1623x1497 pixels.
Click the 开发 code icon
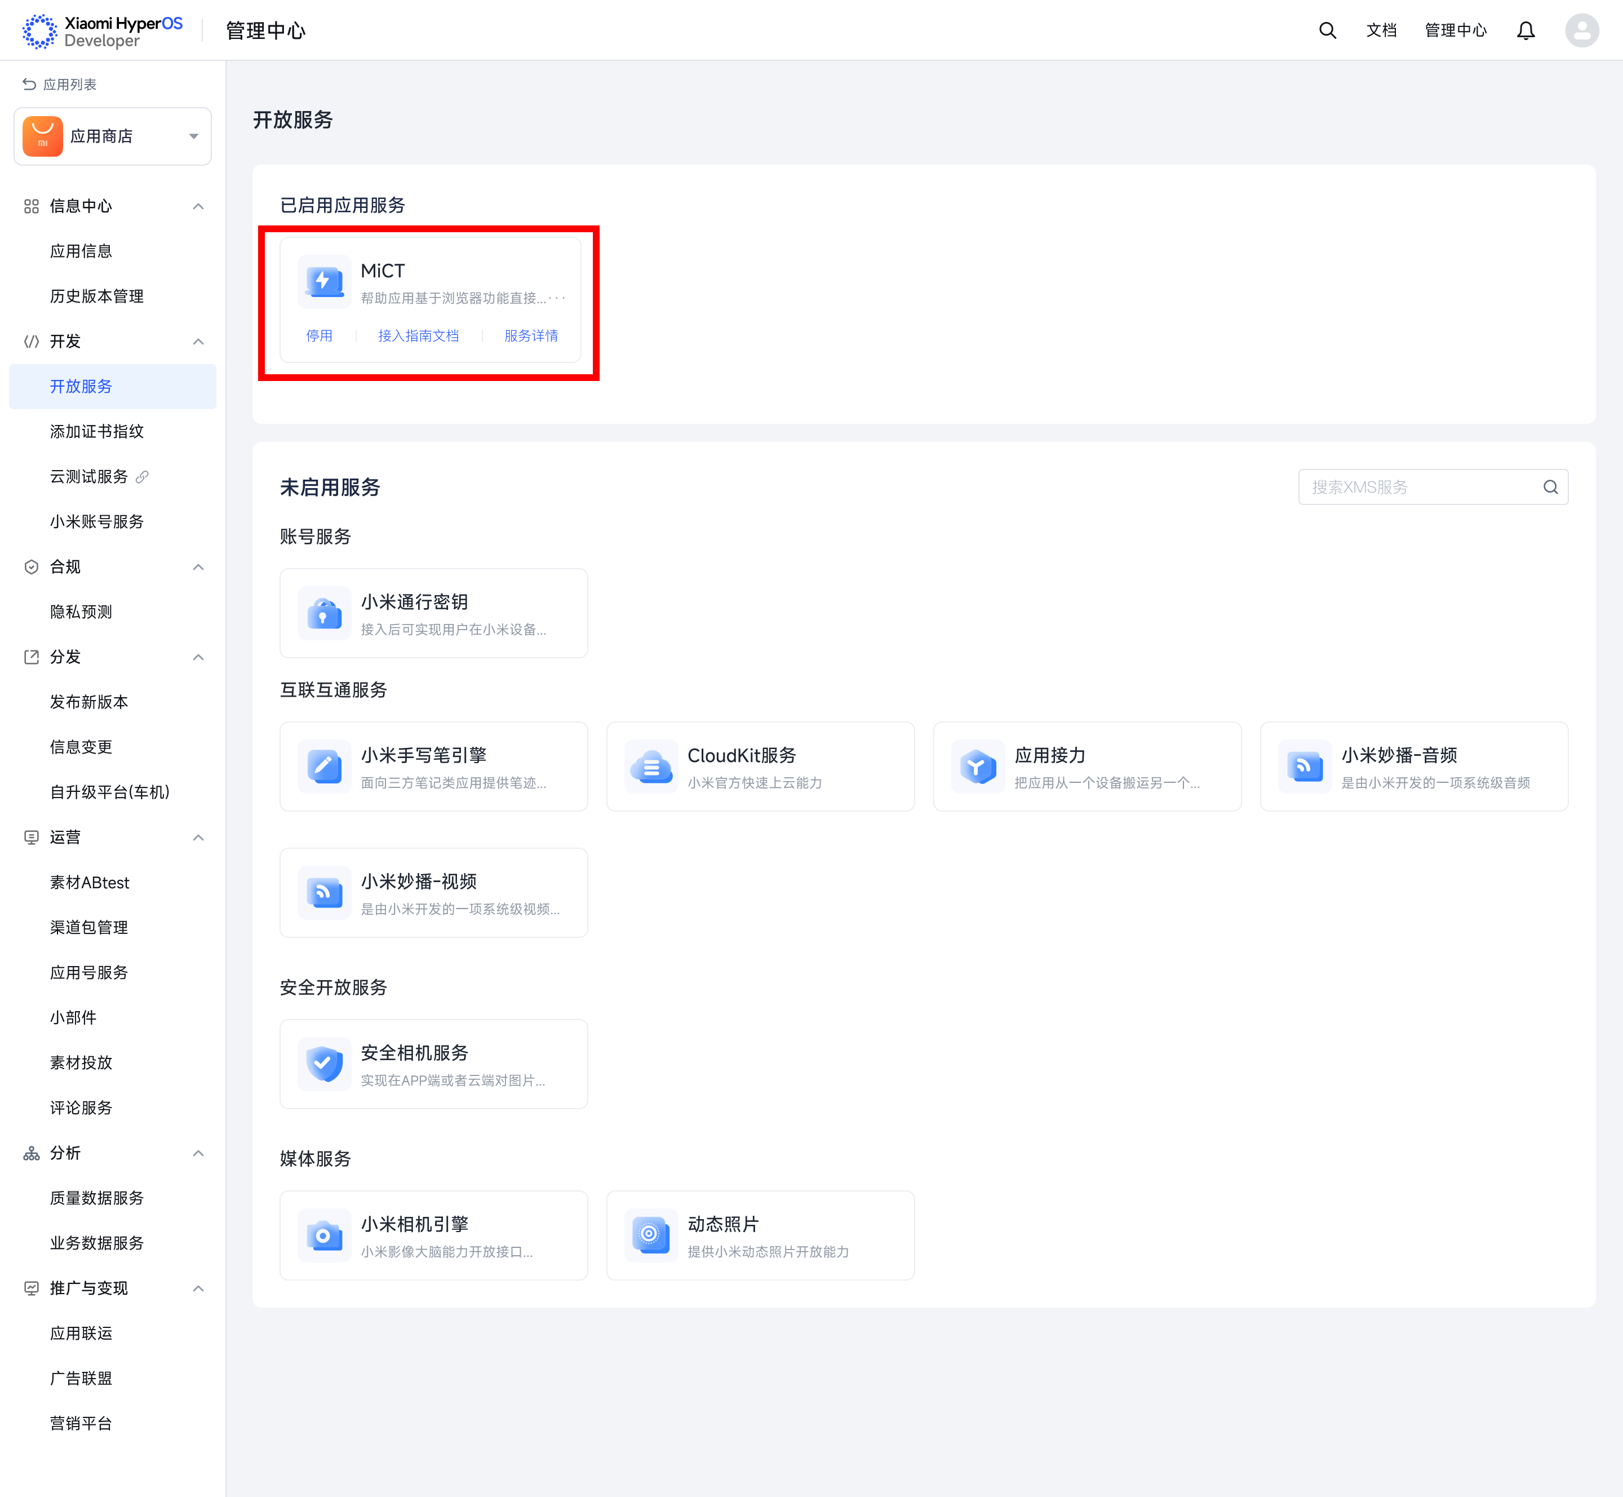pyautogui.click(x=32, y=342)
